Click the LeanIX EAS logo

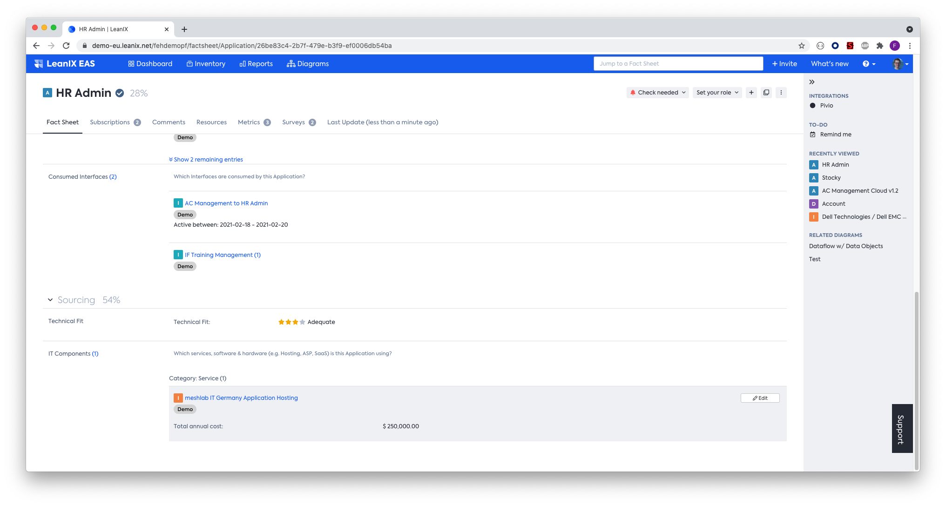click(x=65, y=64)
